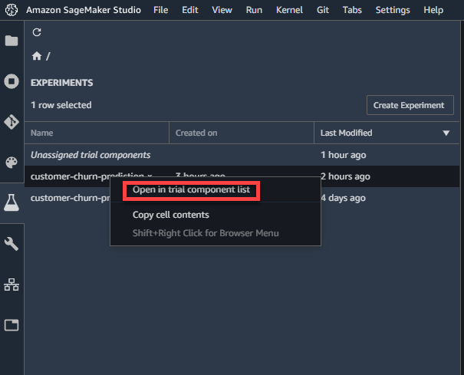Select the Experiments flask icon
This screenshot has width=464, height=375.
point(12,202)
